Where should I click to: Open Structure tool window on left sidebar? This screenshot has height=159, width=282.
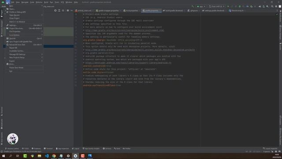(x=2, y=111)
